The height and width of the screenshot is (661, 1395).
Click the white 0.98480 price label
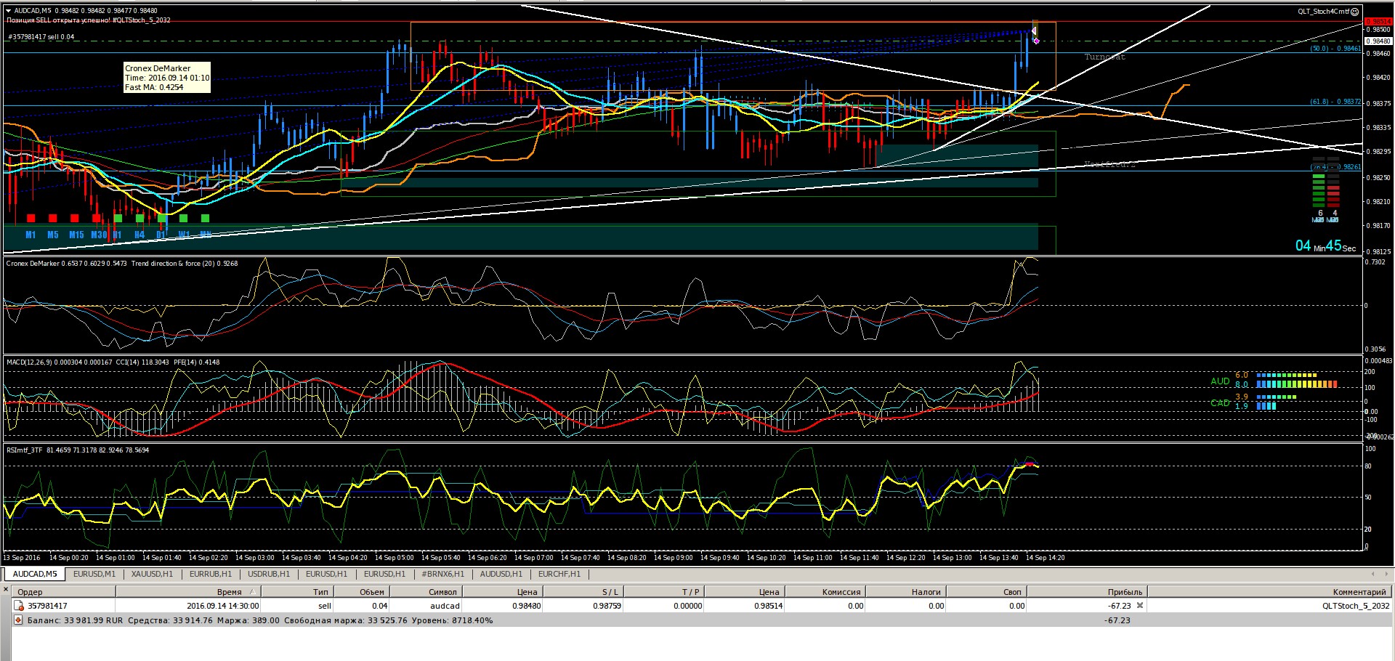(1378, 41)
